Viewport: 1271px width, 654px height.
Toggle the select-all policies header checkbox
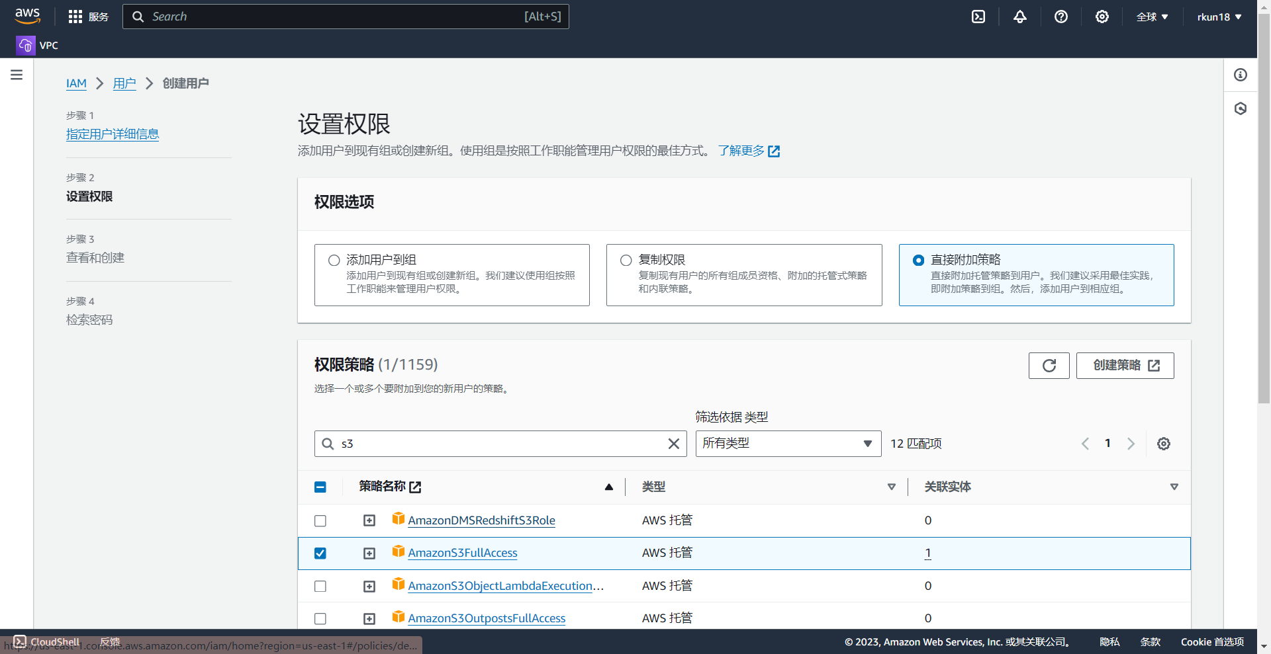click(320, 487)
